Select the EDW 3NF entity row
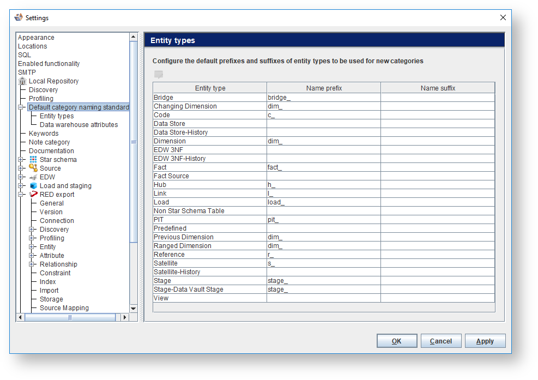Viewport: 538px width, 380px height. pos(324,150)
